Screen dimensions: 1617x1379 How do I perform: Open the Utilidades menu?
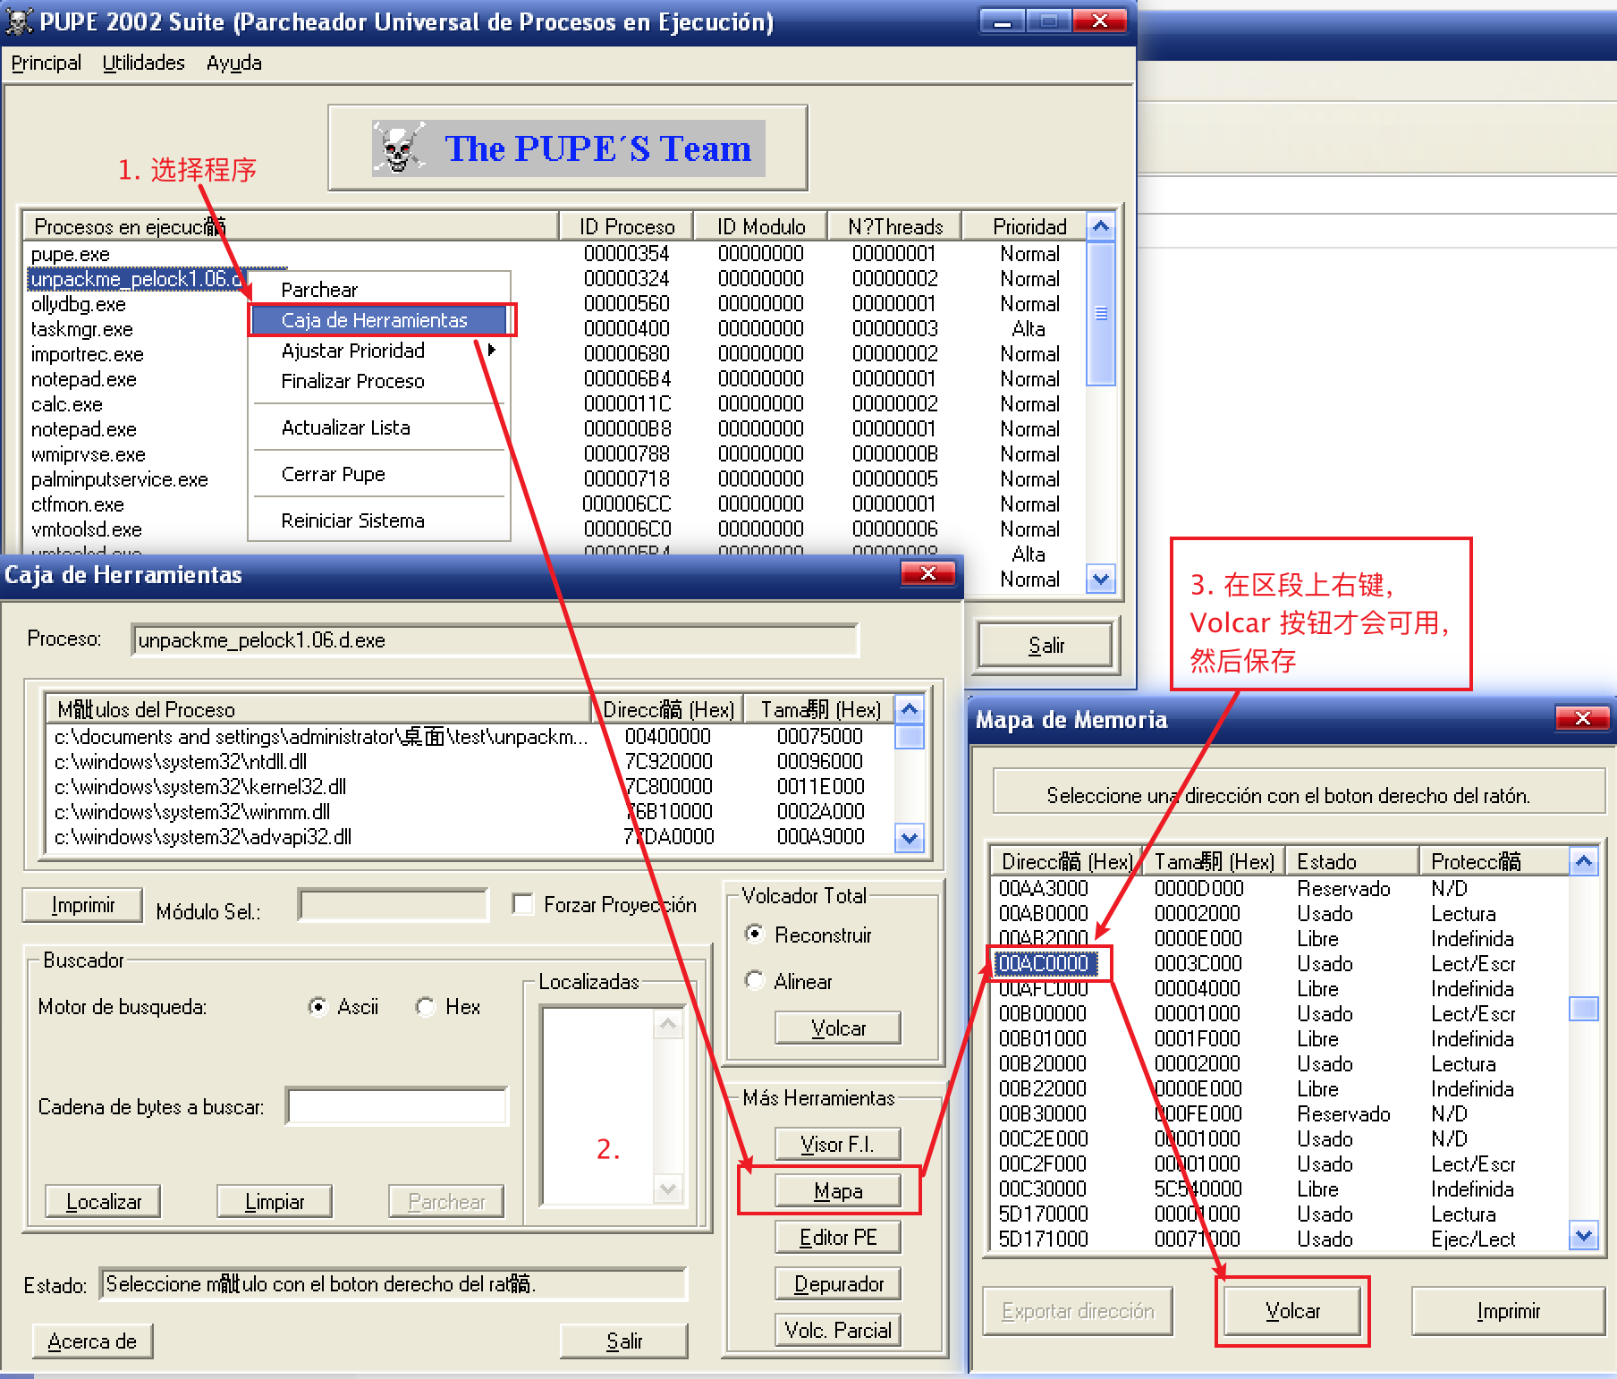143,63
